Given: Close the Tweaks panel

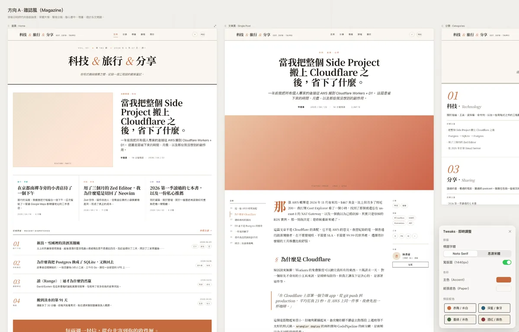Looking at the screenshot, I should 509,231.
